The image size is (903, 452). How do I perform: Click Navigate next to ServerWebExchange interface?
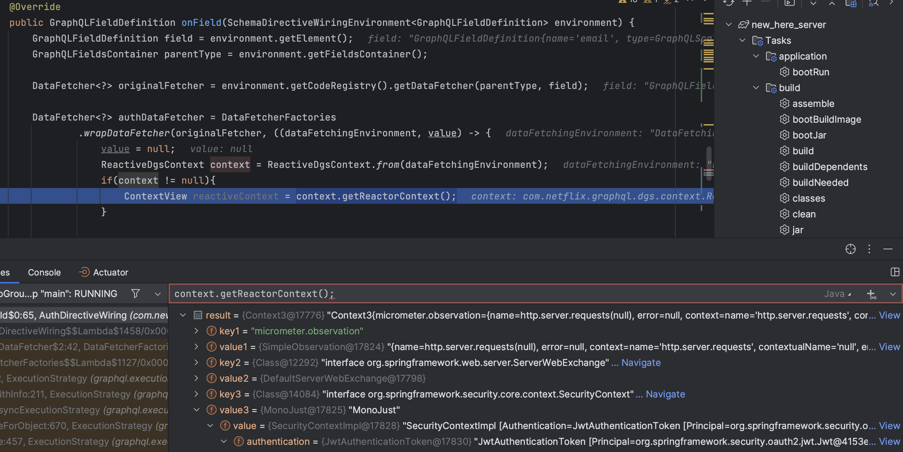[x=640, y=362]
